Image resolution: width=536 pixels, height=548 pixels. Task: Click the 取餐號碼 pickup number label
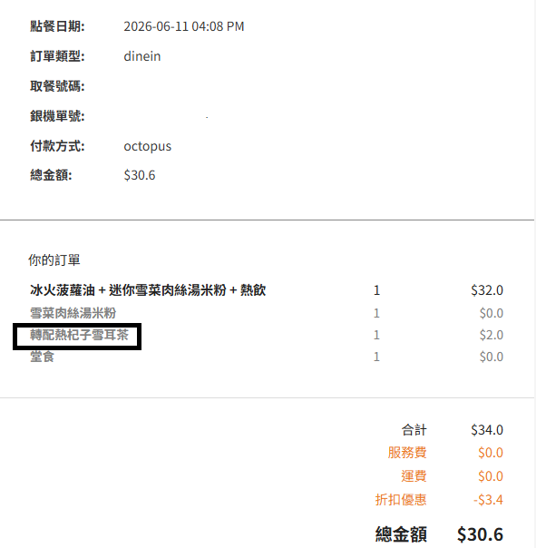tap(57, 86)
